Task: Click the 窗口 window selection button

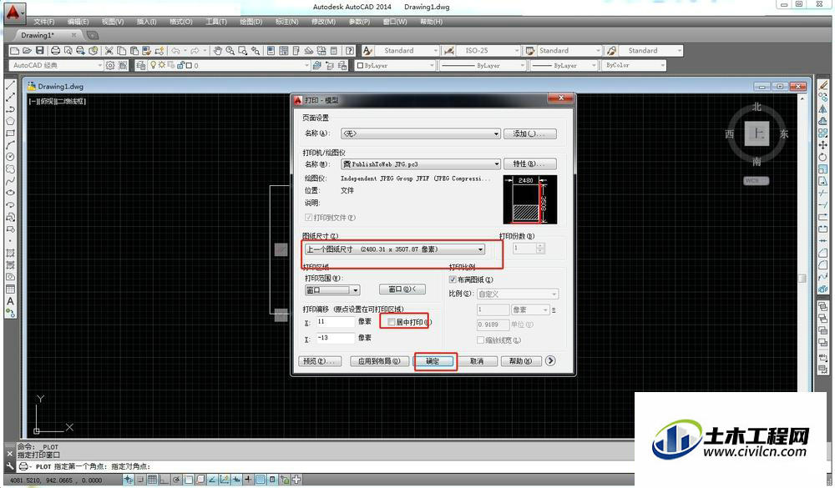Action: pos(402,289)
